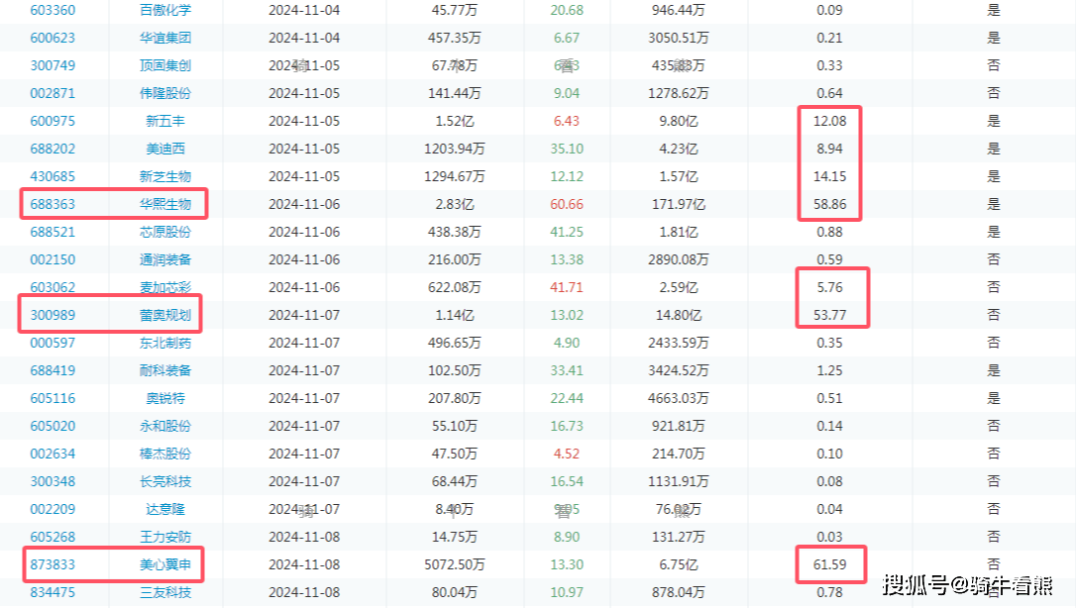This screenshot has height=608, width=1077.
Task: Open stock code link 688419
Action: (53, 370)
